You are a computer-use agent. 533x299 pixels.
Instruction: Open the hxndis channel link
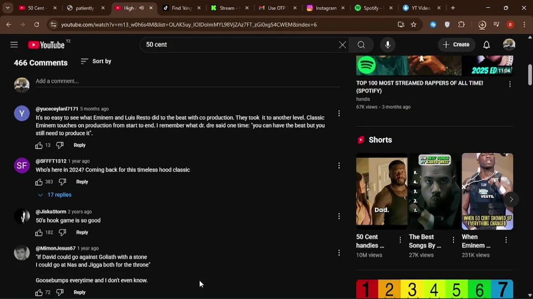click(363, 99)
